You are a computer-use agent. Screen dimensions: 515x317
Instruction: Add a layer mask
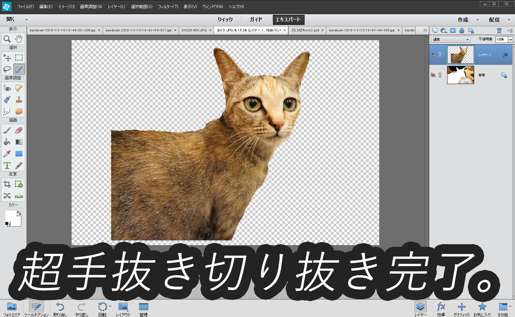coord(453,30)
